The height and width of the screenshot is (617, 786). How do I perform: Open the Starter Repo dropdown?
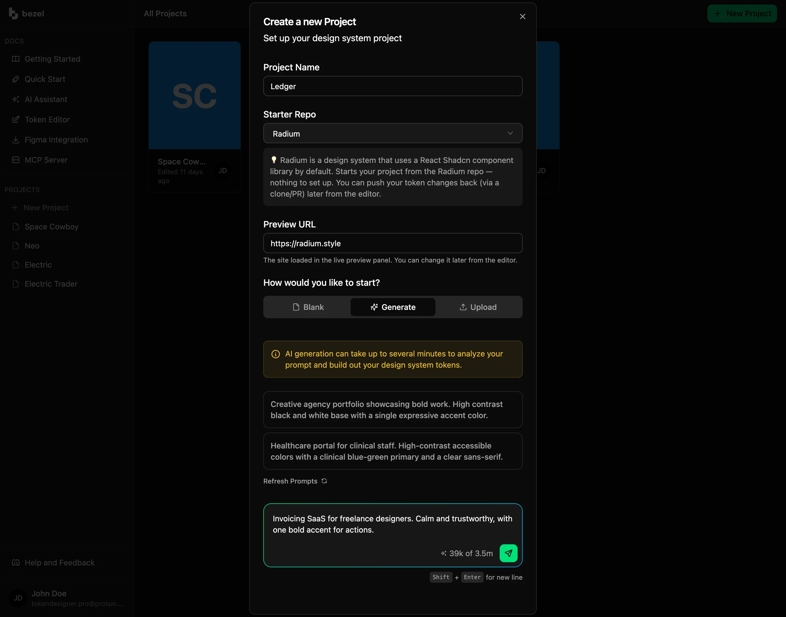point(393,134)
